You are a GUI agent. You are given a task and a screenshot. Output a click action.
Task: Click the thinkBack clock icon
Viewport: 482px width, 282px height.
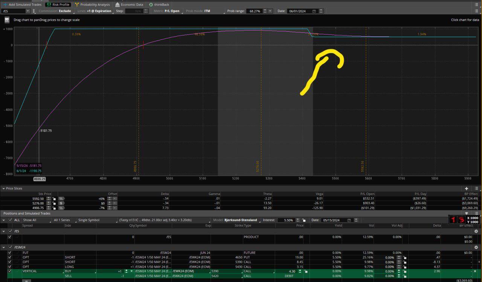pos(151,5)
